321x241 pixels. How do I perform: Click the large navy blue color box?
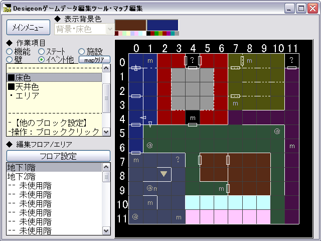point(163,25)
